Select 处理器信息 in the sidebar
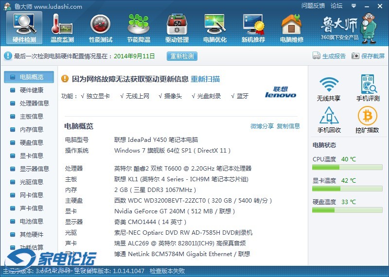The width and height of the screenshot is (389, 277). pos(34,103)
